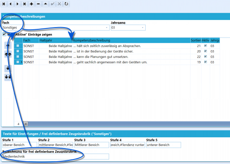Click the record count '4' in grid footer
This screenshot has height=164, width=230.
[18, 124]
